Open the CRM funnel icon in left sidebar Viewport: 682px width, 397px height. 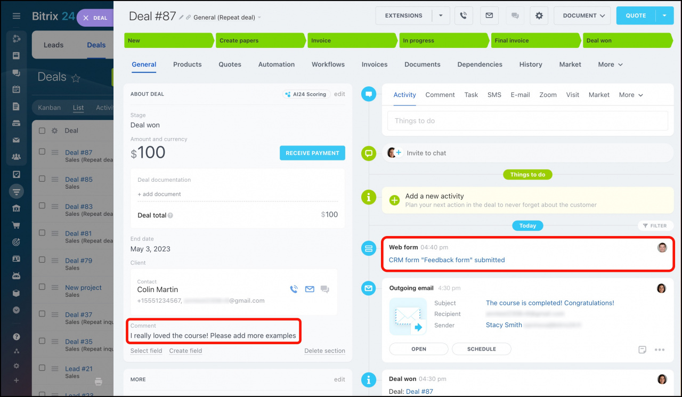point(17,191)
